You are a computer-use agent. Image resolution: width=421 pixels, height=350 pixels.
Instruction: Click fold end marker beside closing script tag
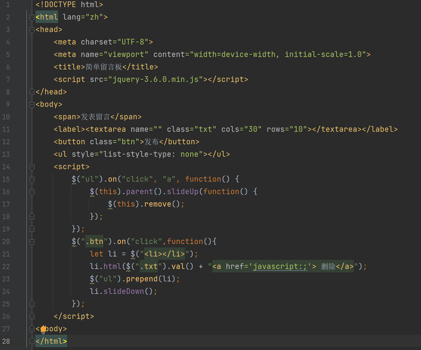[32, 316]
